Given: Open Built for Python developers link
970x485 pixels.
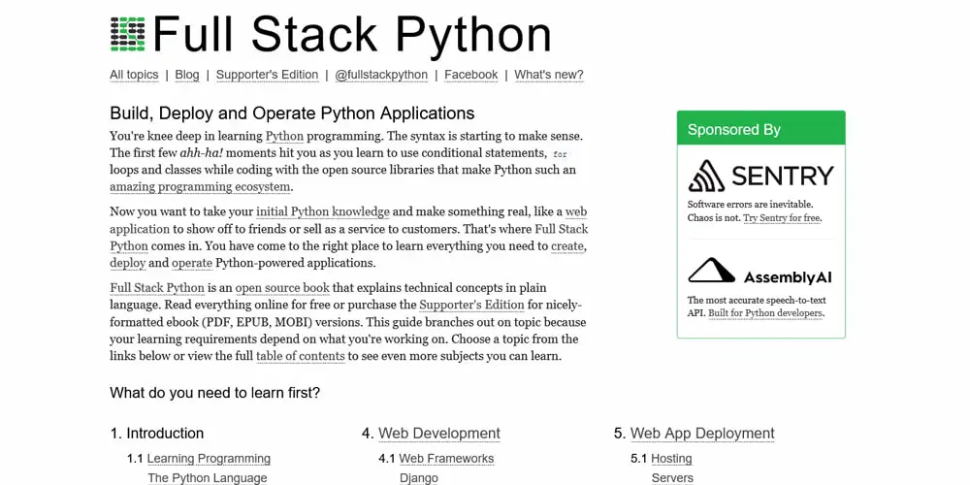Looking at the screenshot, I should point(766,313).
